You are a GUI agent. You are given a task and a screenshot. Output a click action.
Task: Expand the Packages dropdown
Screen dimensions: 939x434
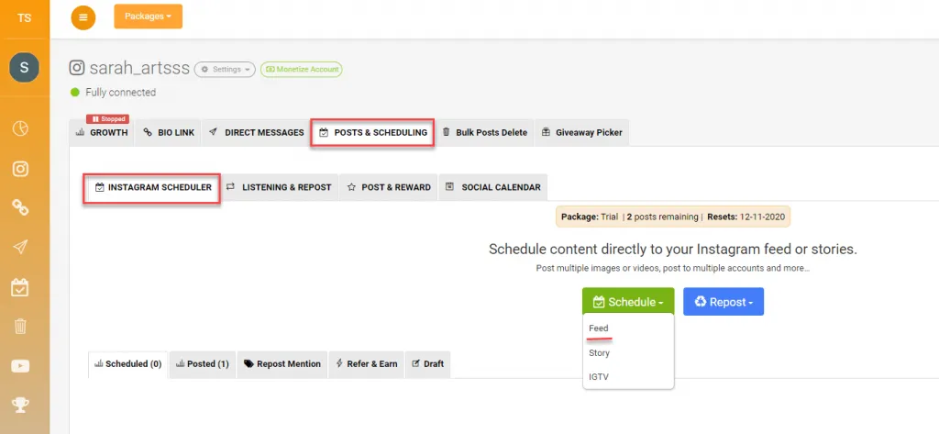148,17
